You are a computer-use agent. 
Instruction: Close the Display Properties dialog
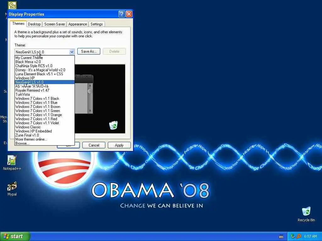pyautogui.click(x=129, y=14)
